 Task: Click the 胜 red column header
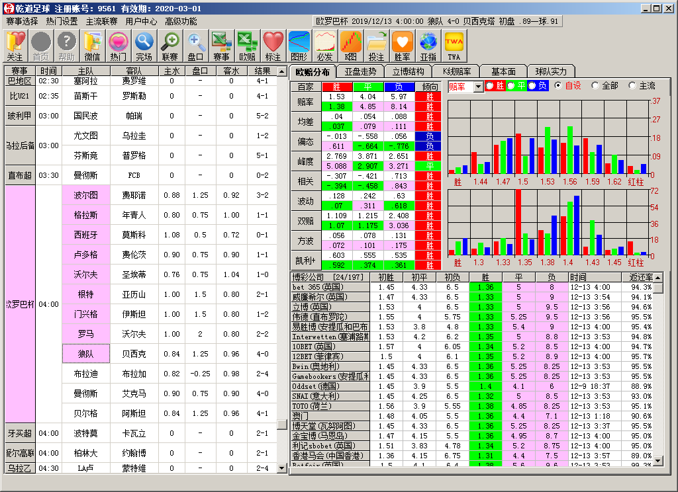pyautogui.click(x=337, y=87)
